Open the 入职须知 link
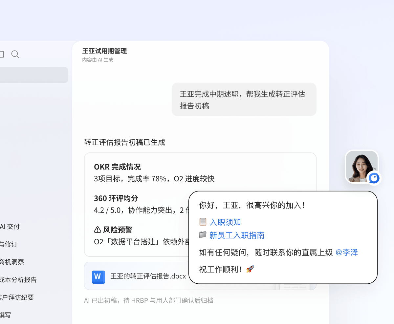This screenshot has width=394, height=324. 225,222
